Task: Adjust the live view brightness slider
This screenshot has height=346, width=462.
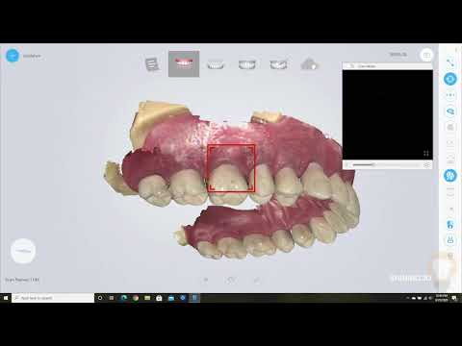Action: (x=387, y=164)
